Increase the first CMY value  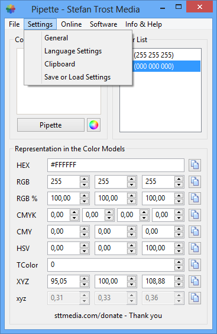point(85,229)
